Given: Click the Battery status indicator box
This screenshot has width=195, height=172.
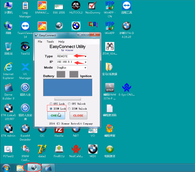Looking at the screenshot, I should [61, 74].
